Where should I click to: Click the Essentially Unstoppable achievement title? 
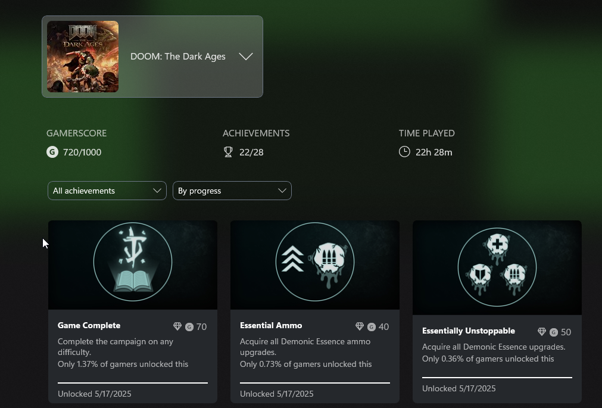(x=469, y=331)
